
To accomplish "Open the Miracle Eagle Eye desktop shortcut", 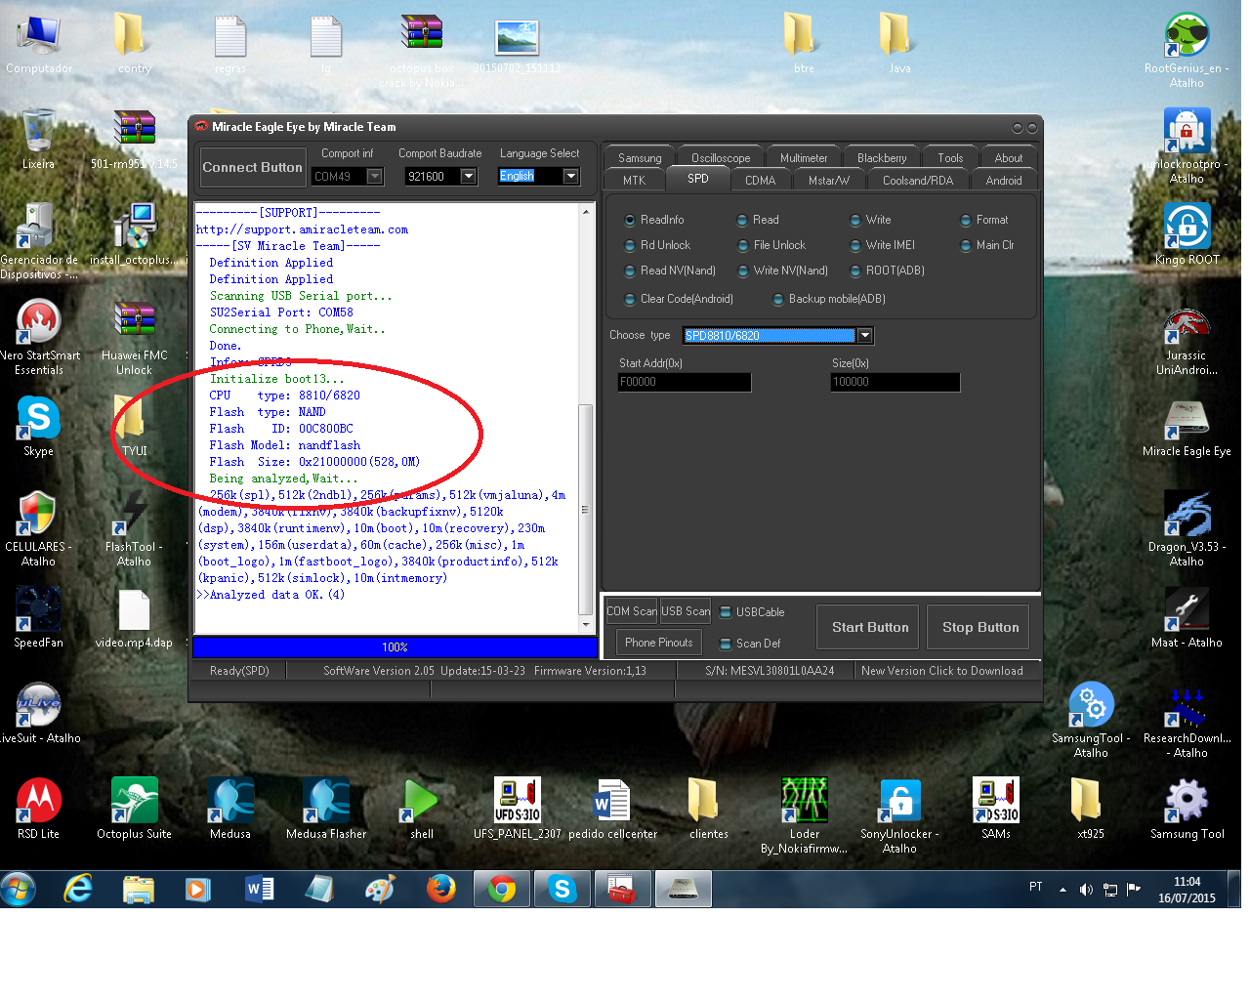I will pyautogui.click(x=1187, y=419).
